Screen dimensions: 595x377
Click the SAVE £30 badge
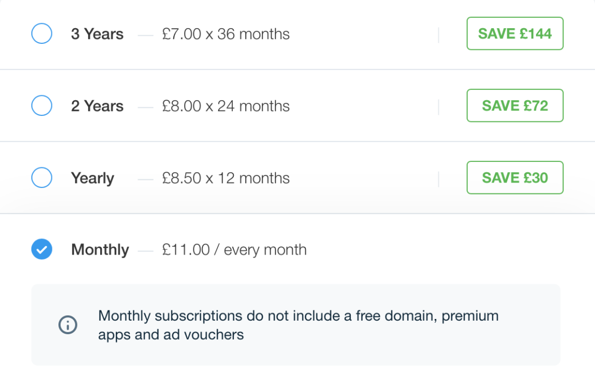[515, 178]
